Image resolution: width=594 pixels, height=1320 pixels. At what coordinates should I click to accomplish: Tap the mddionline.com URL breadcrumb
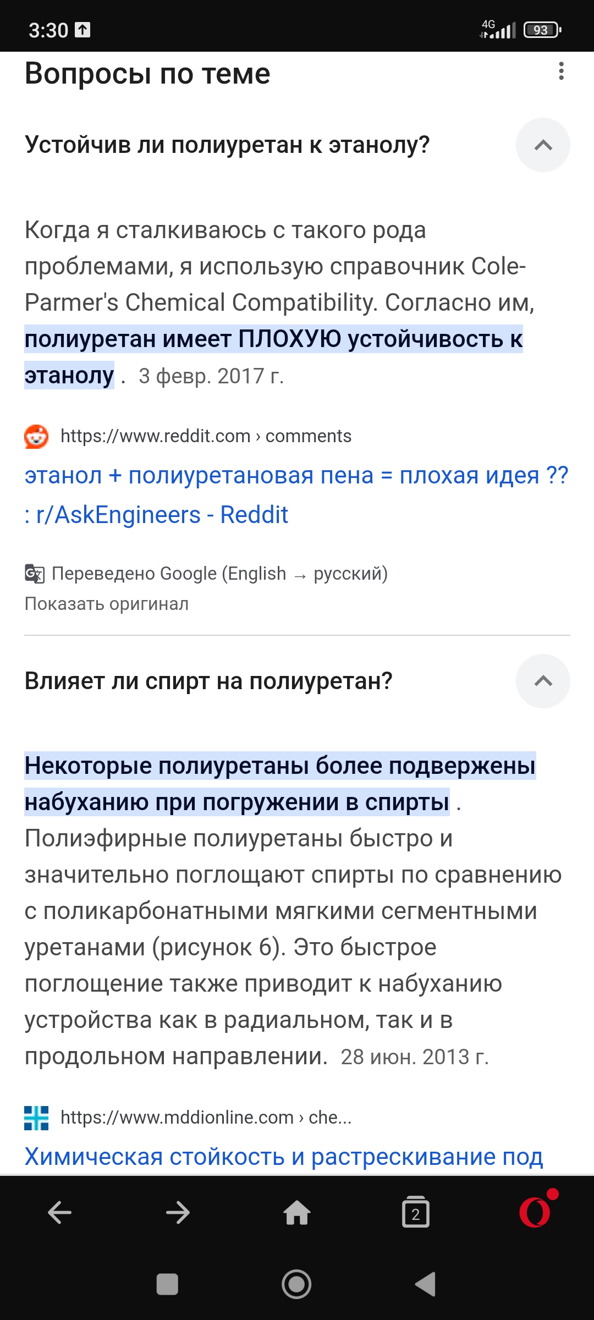click(x=206, y=1118)
